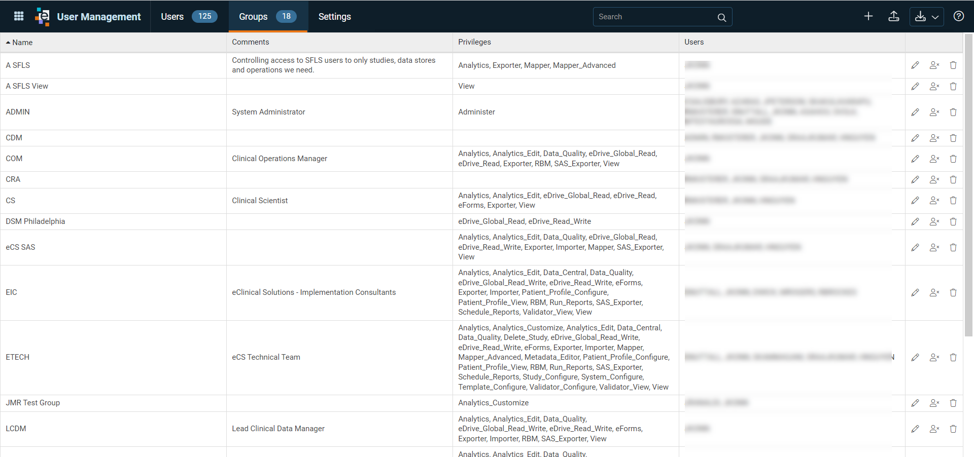Remove users from the CRA group
974x457 pixels.
[x=934, y=180]
